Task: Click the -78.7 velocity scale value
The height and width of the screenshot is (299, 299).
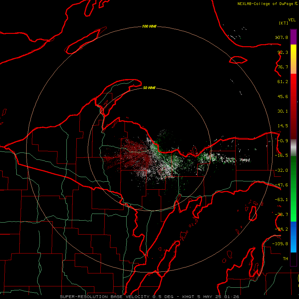Action: coord(281,215)
